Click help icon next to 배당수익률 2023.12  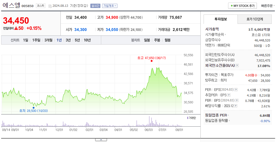pyautogui.click(x=236, y=106)
